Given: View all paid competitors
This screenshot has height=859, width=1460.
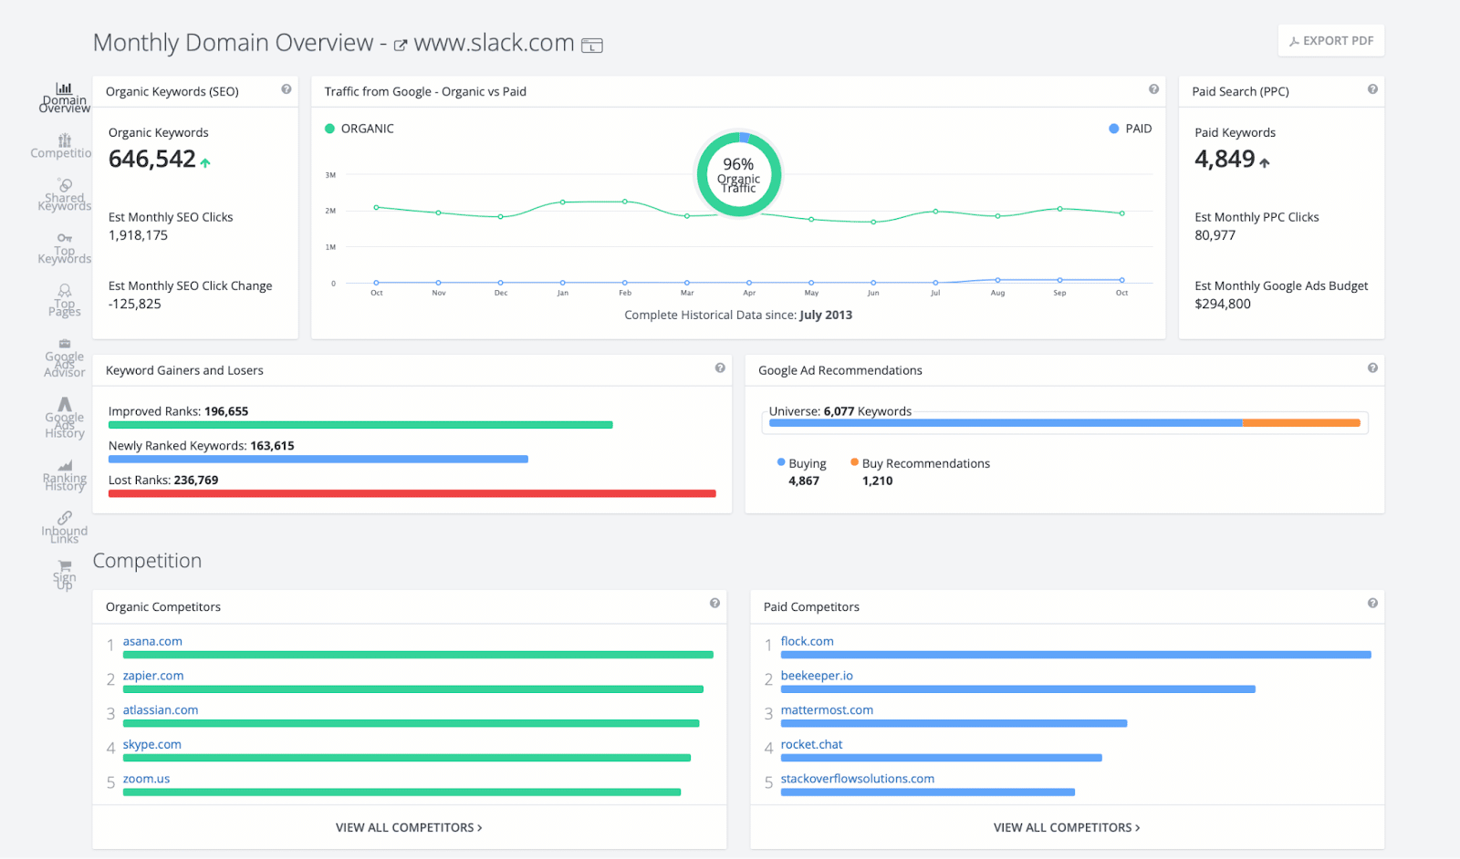Looking at the screenshot, I should pyautogui.click(x=1067, y=828).
